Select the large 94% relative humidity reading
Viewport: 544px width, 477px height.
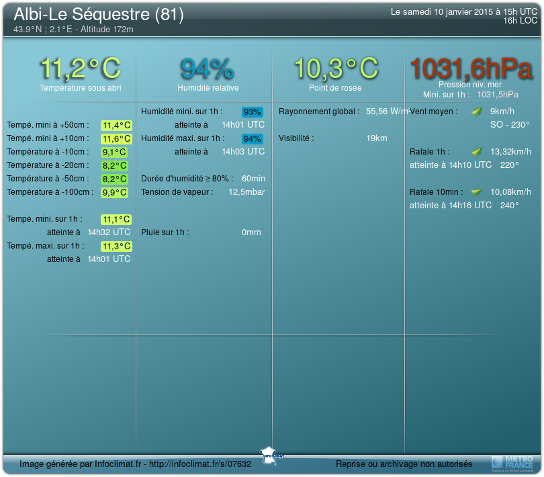(x=207, y=69)
